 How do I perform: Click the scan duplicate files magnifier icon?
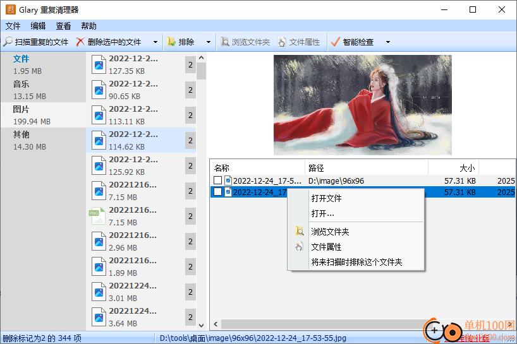(x=8, y=42)
